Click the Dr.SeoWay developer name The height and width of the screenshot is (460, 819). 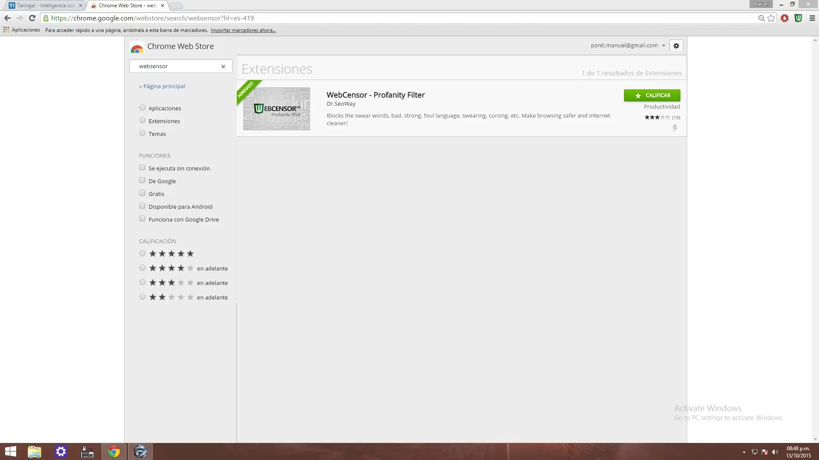coord(341,104)
